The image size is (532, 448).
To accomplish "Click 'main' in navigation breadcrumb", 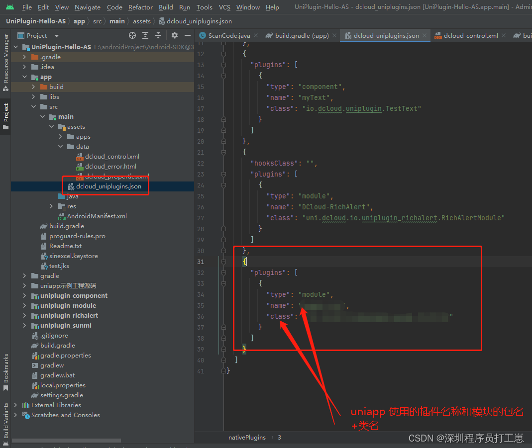I will 117,21.
